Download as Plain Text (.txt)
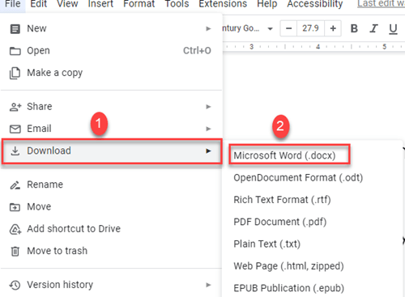405x297 pixels. [267, 244]
